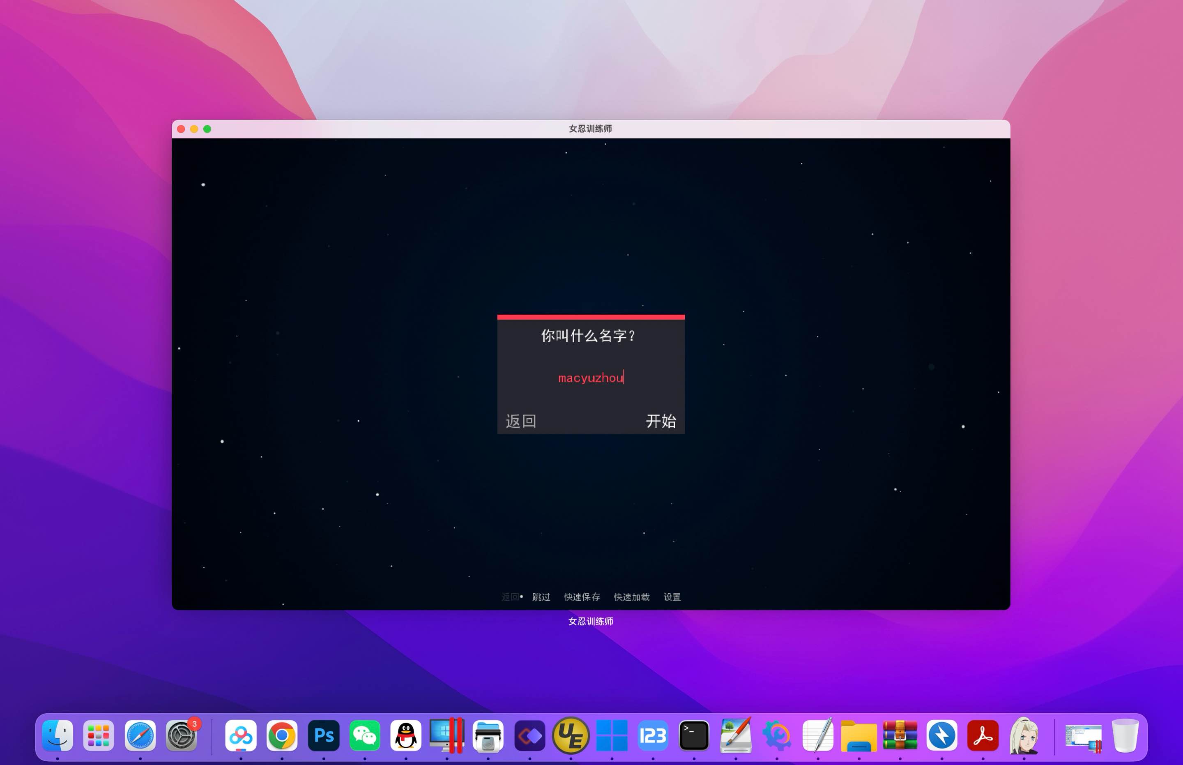The width and height of the screenshot is (1183, 765).
Task: Close the 女忍训练师 game window
Action: tap(181, 129)
